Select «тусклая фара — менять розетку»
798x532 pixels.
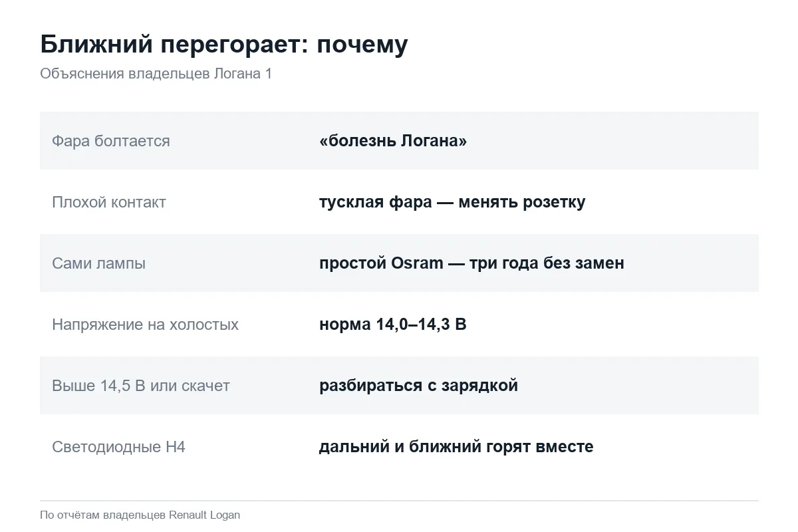[x=452, y=202]
